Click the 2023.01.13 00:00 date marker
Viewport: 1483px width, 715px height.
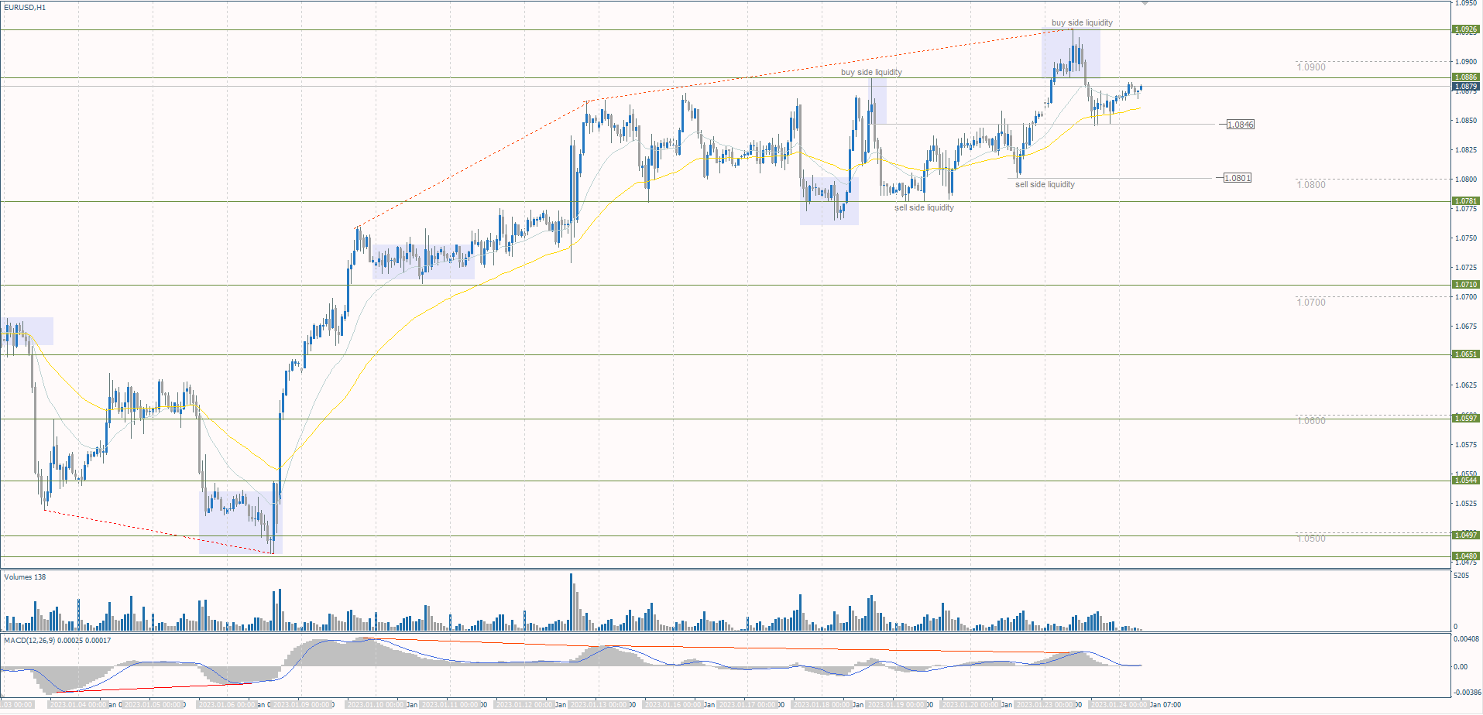pos(599,705)
